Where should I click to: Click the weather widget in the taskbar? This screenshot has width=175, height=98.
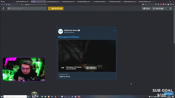tap(154, 97)
